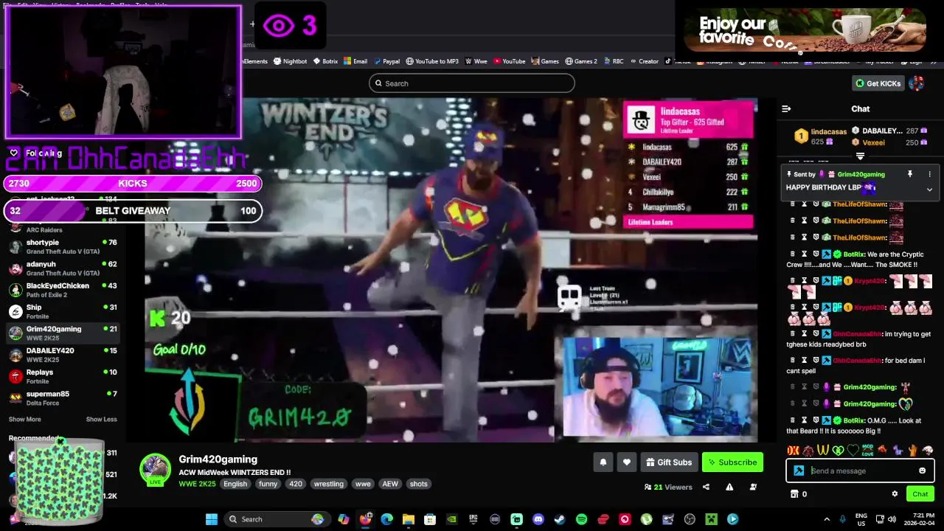Click the Kick search field

coord(472,83)
